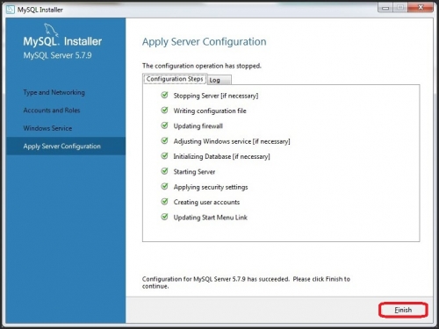The width and height of the screenshot is (439, 329).
Task: Click the green check beside Stopping Server
Action: pyautogui.click(x=165, y=95)
